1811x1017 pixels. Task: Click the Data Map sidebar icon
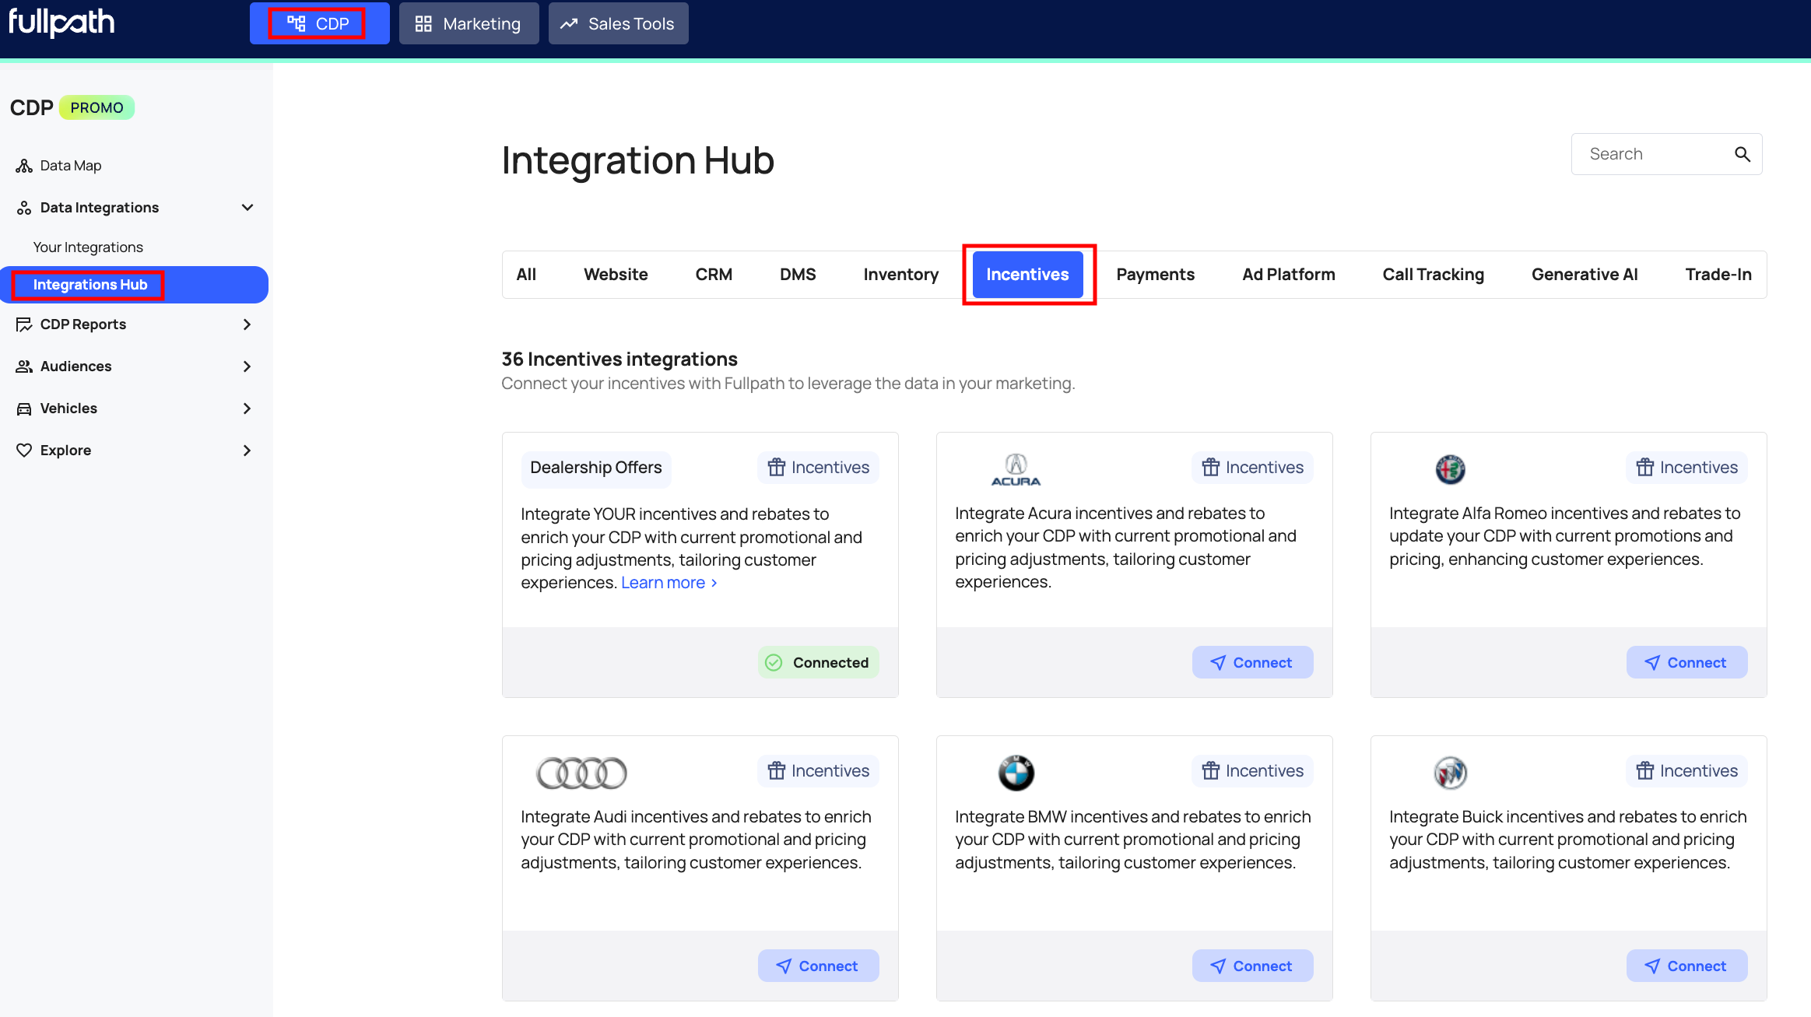24,166
